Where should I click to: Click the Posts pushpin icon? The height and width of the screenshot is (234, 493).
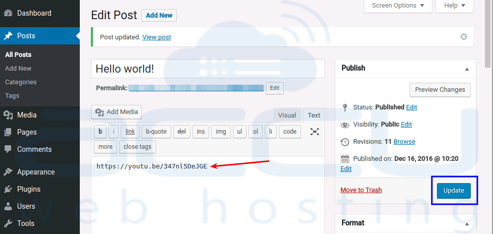(x=8, y=36)
